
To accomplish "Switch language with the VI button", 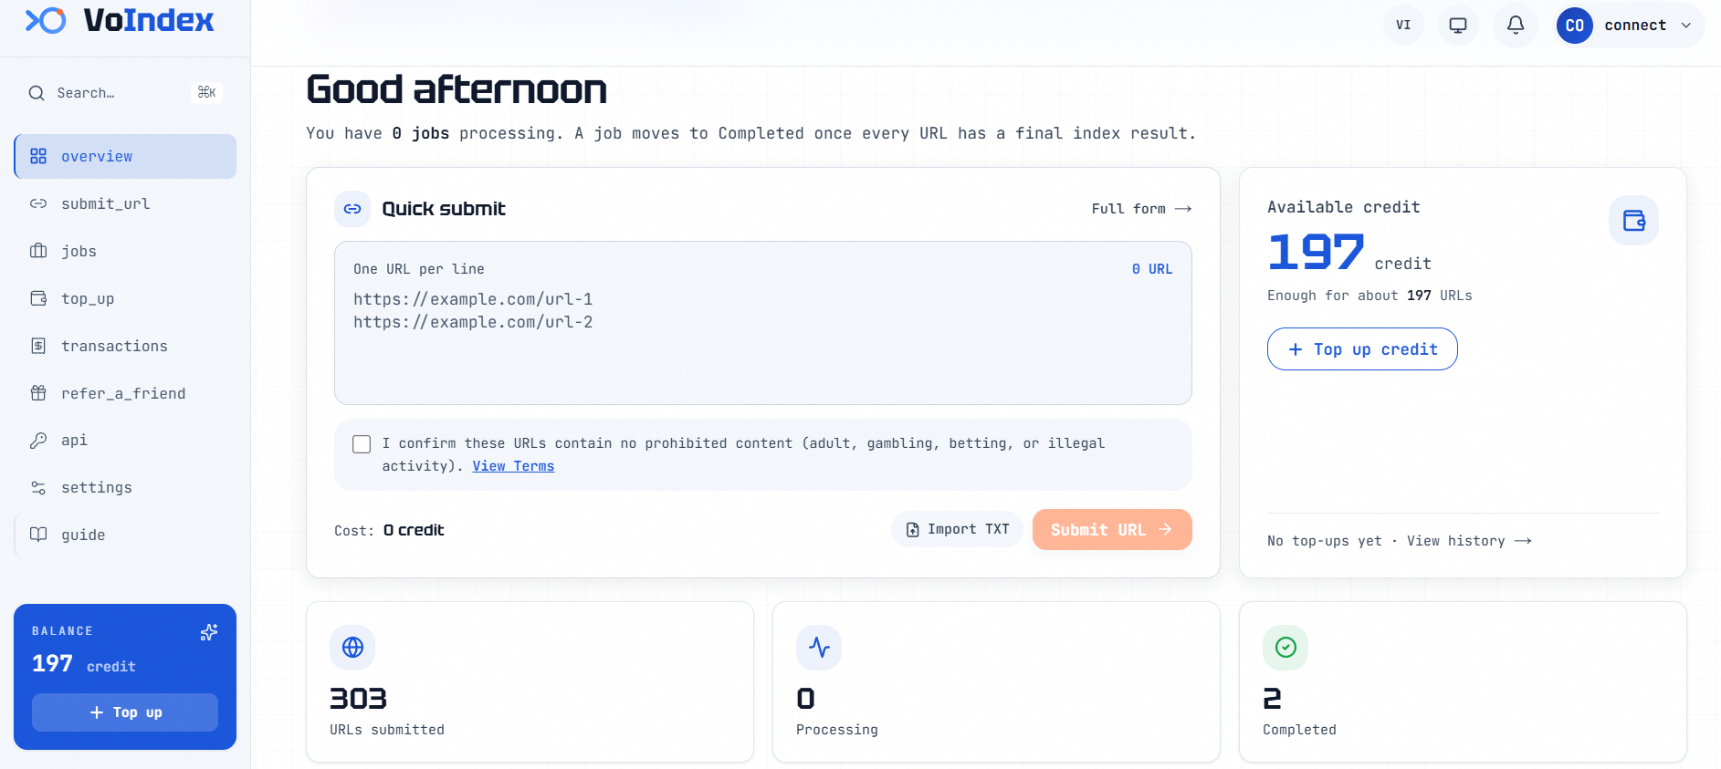I will (x=1403, y=26).
